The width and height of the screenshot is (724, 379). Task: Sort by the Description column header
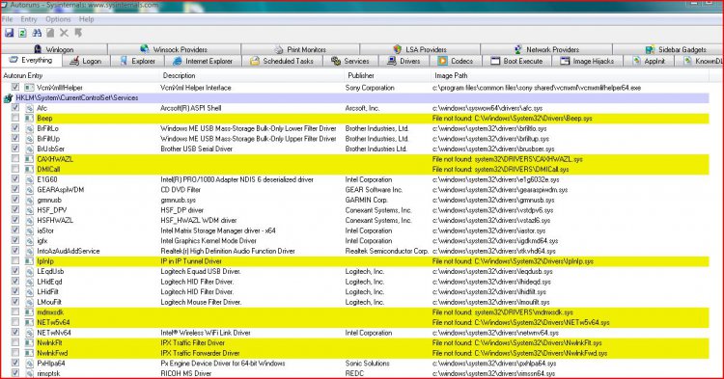pos(252,75)
